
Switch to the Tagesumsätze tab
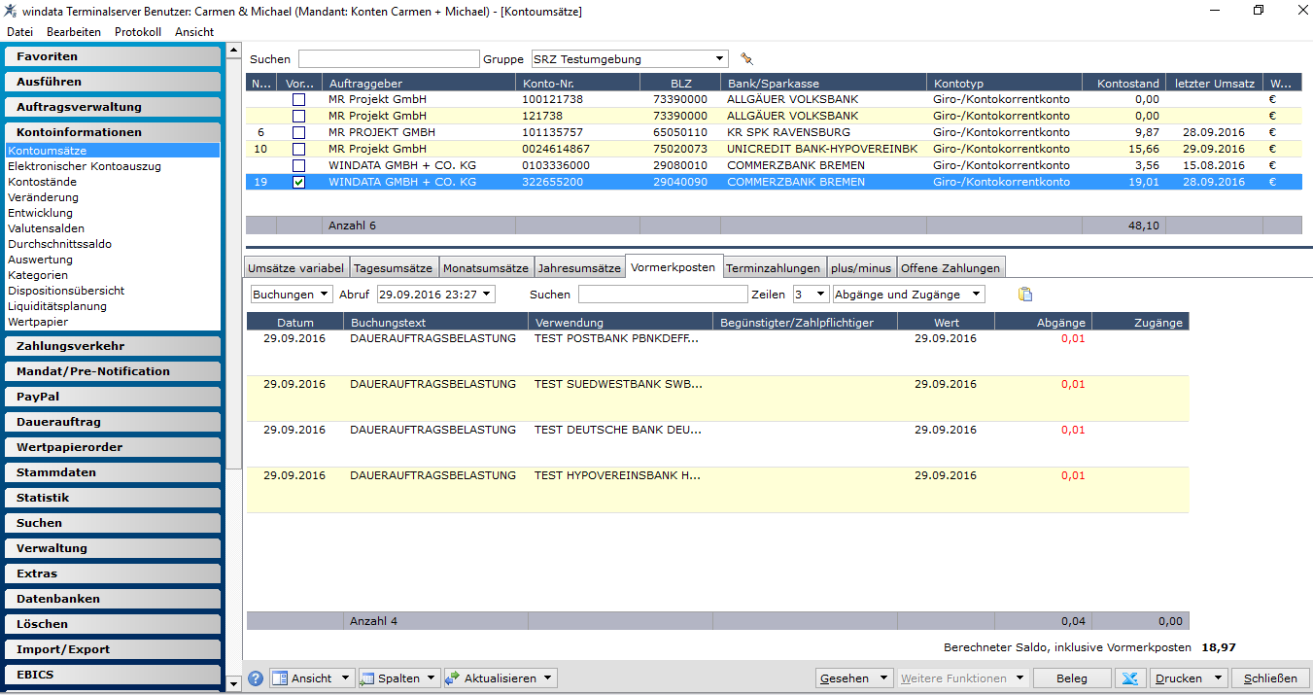point(394,268)
